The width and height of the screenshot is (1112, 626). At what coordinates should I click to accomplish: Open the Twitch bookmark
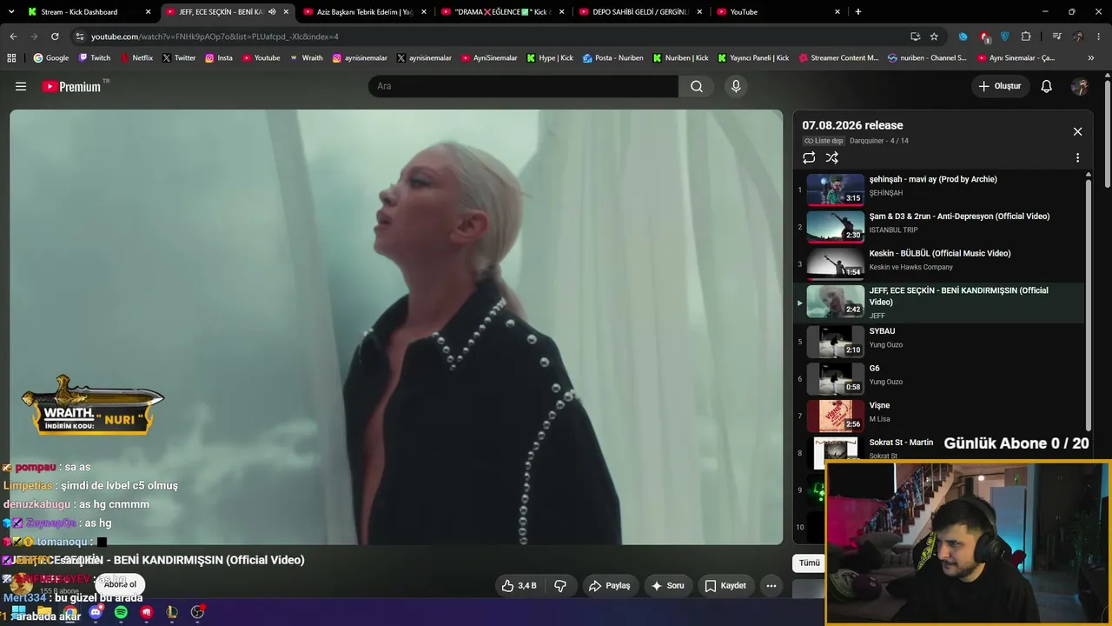click(95, 58)
